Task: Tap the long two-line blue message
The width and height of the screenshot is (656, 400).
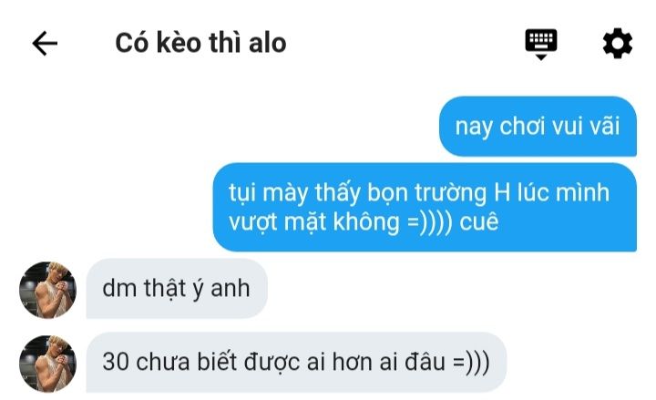Action: 425,207
